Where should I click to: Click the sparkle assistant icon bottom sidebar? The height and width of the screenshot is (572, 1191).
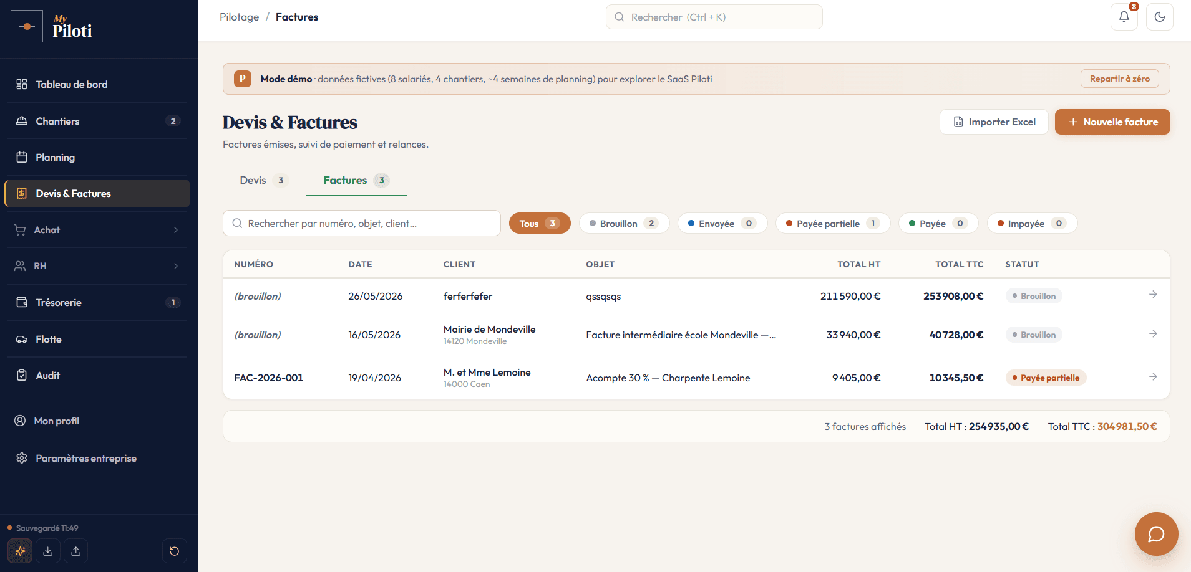tap(20, 551)
